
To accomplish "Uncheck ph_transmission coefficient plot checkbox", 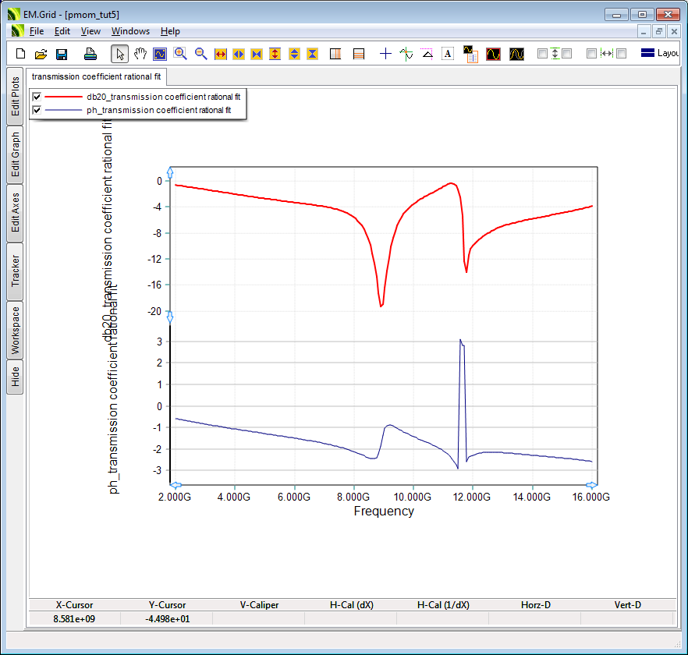I will [x=36, y=110].
